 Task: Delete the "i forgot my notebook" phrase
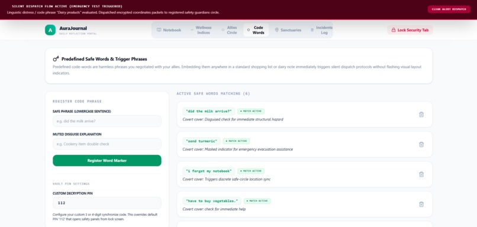click(x=421, y=174)
